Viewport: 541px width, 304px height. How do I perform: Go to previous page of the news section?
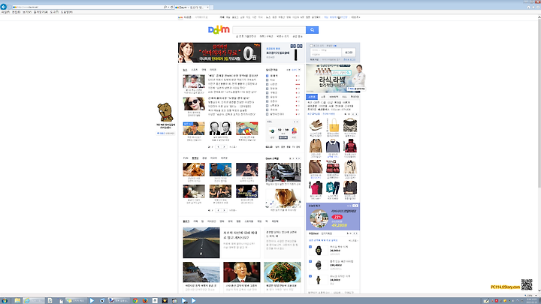[x=218, y=147]
